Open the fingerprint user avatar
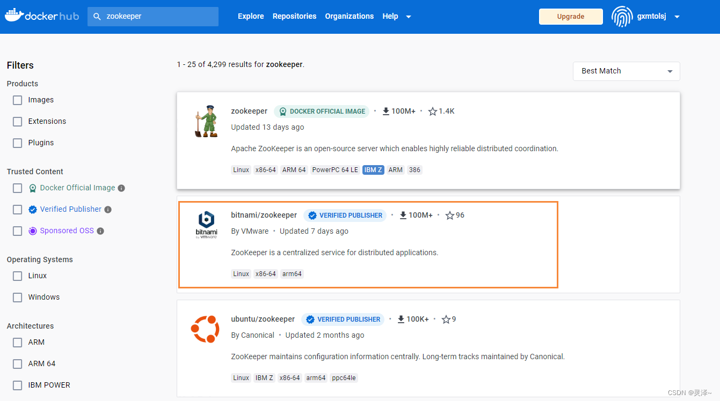This screenshot has height=401, width=720. click(622, 16)
